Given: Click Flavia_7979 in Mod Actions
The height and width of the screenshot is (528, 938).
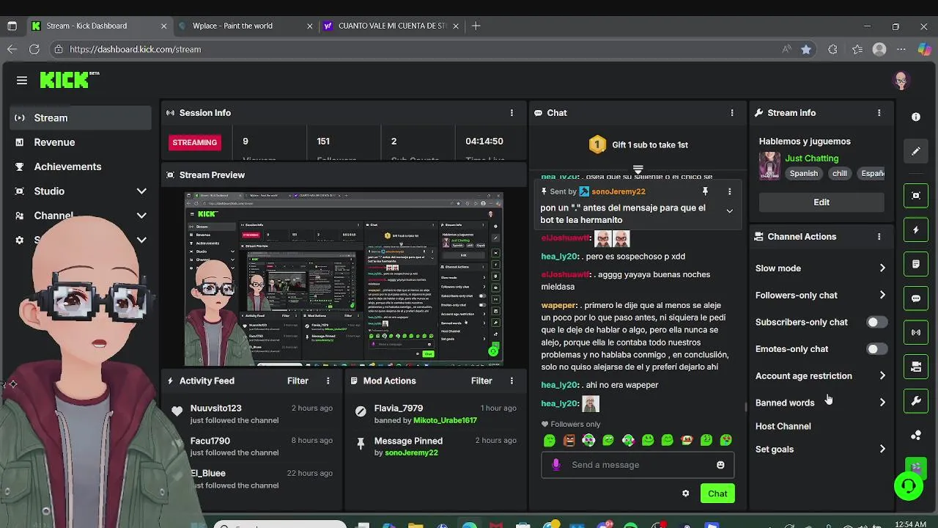Looking at the screenshot, I should pyautogui.click(x=399, y=408).
